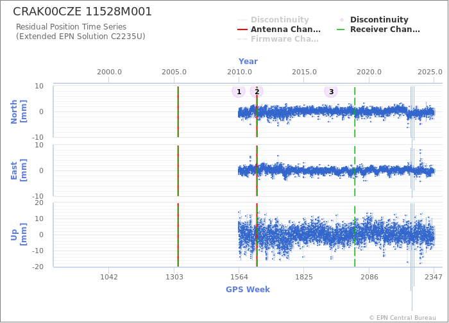This screenshot has width=449, height=323.
Task: Click the 2005 antenna change line in East plot
Action: (178, 170)
